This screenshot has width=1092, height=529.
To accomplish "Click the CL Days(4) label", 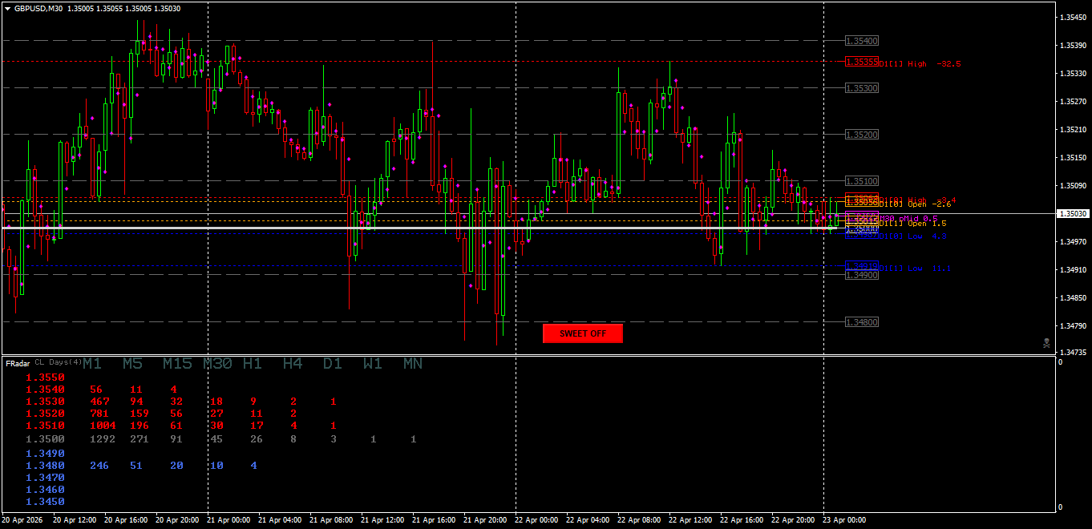I will coord(58,362).
